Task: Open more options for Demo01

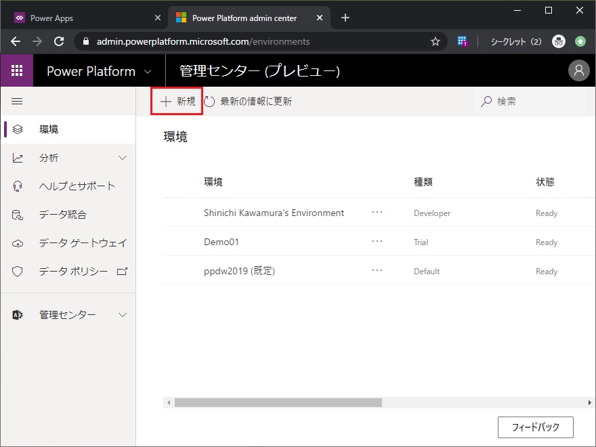Action: pos(377,241)
